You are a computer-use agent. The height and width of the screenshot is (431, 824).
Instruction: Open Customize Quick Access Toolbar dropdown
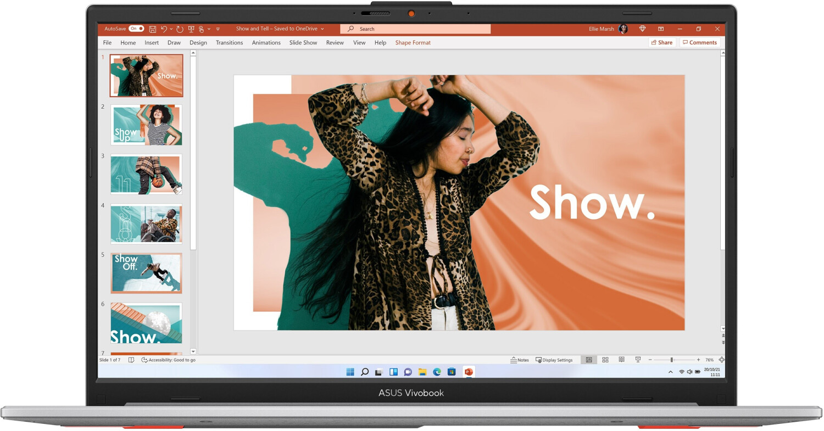[218, 29]
